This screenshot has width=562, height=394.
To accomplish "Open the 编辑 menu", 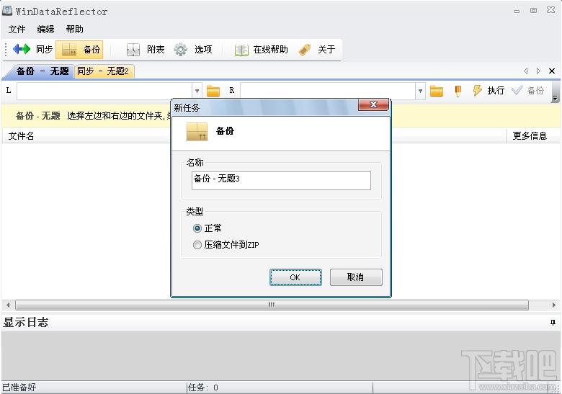I will [x=46, y=29].
